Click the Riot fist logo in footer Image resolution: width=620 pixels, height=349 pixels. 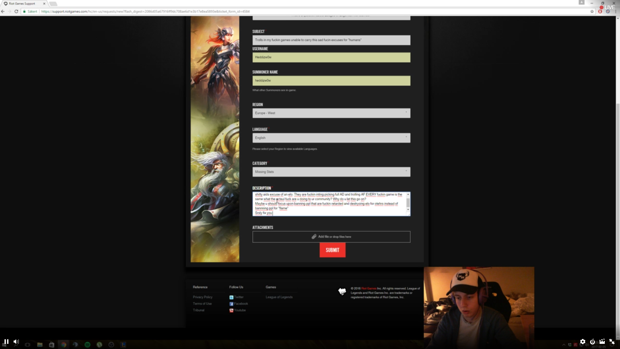(342, 291)
